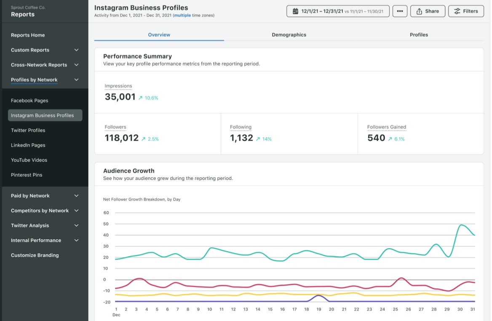Image resolution: width=492 pixels, height=321 pixels.
Task: Switch to the Profiles tab
Action: pos(419,35)
